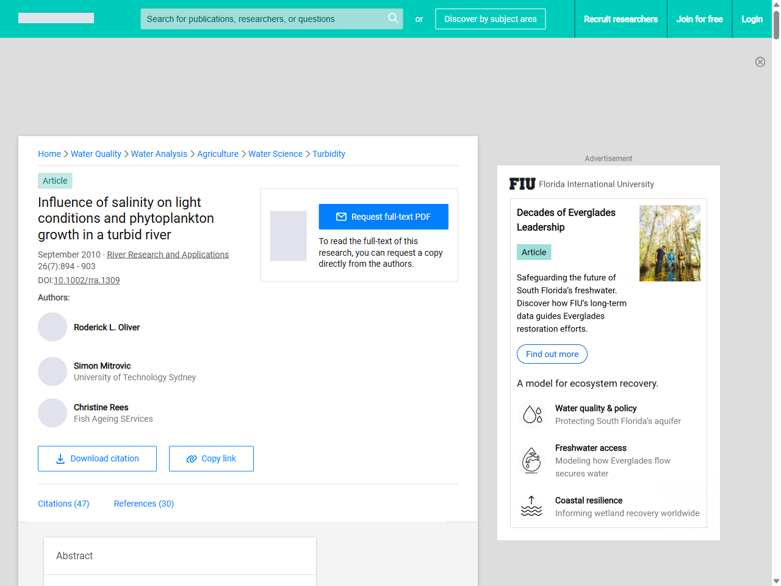Screen dimensions: 781x586
Task: Go to Water Quality breadcrumb
Action: coord(96,154)
